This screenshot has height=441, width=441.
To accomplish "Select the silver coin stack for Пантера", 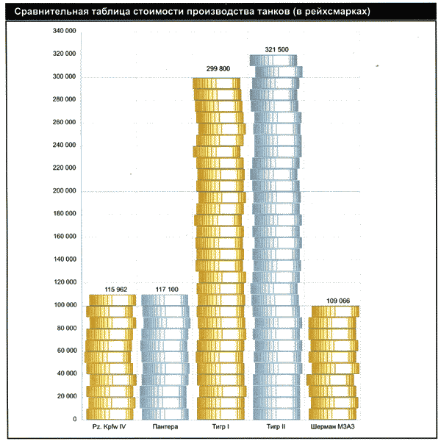I will [164, 357].
